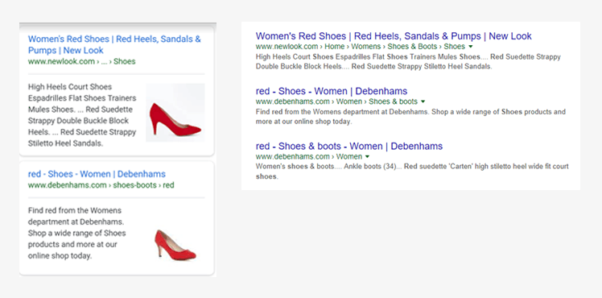The width and height of the screenshot is (602, 298).
Task: Open desktop 'red - Shoes - Women | Debenhams' result
Action: pyautogui.click(x=332, y=91)
